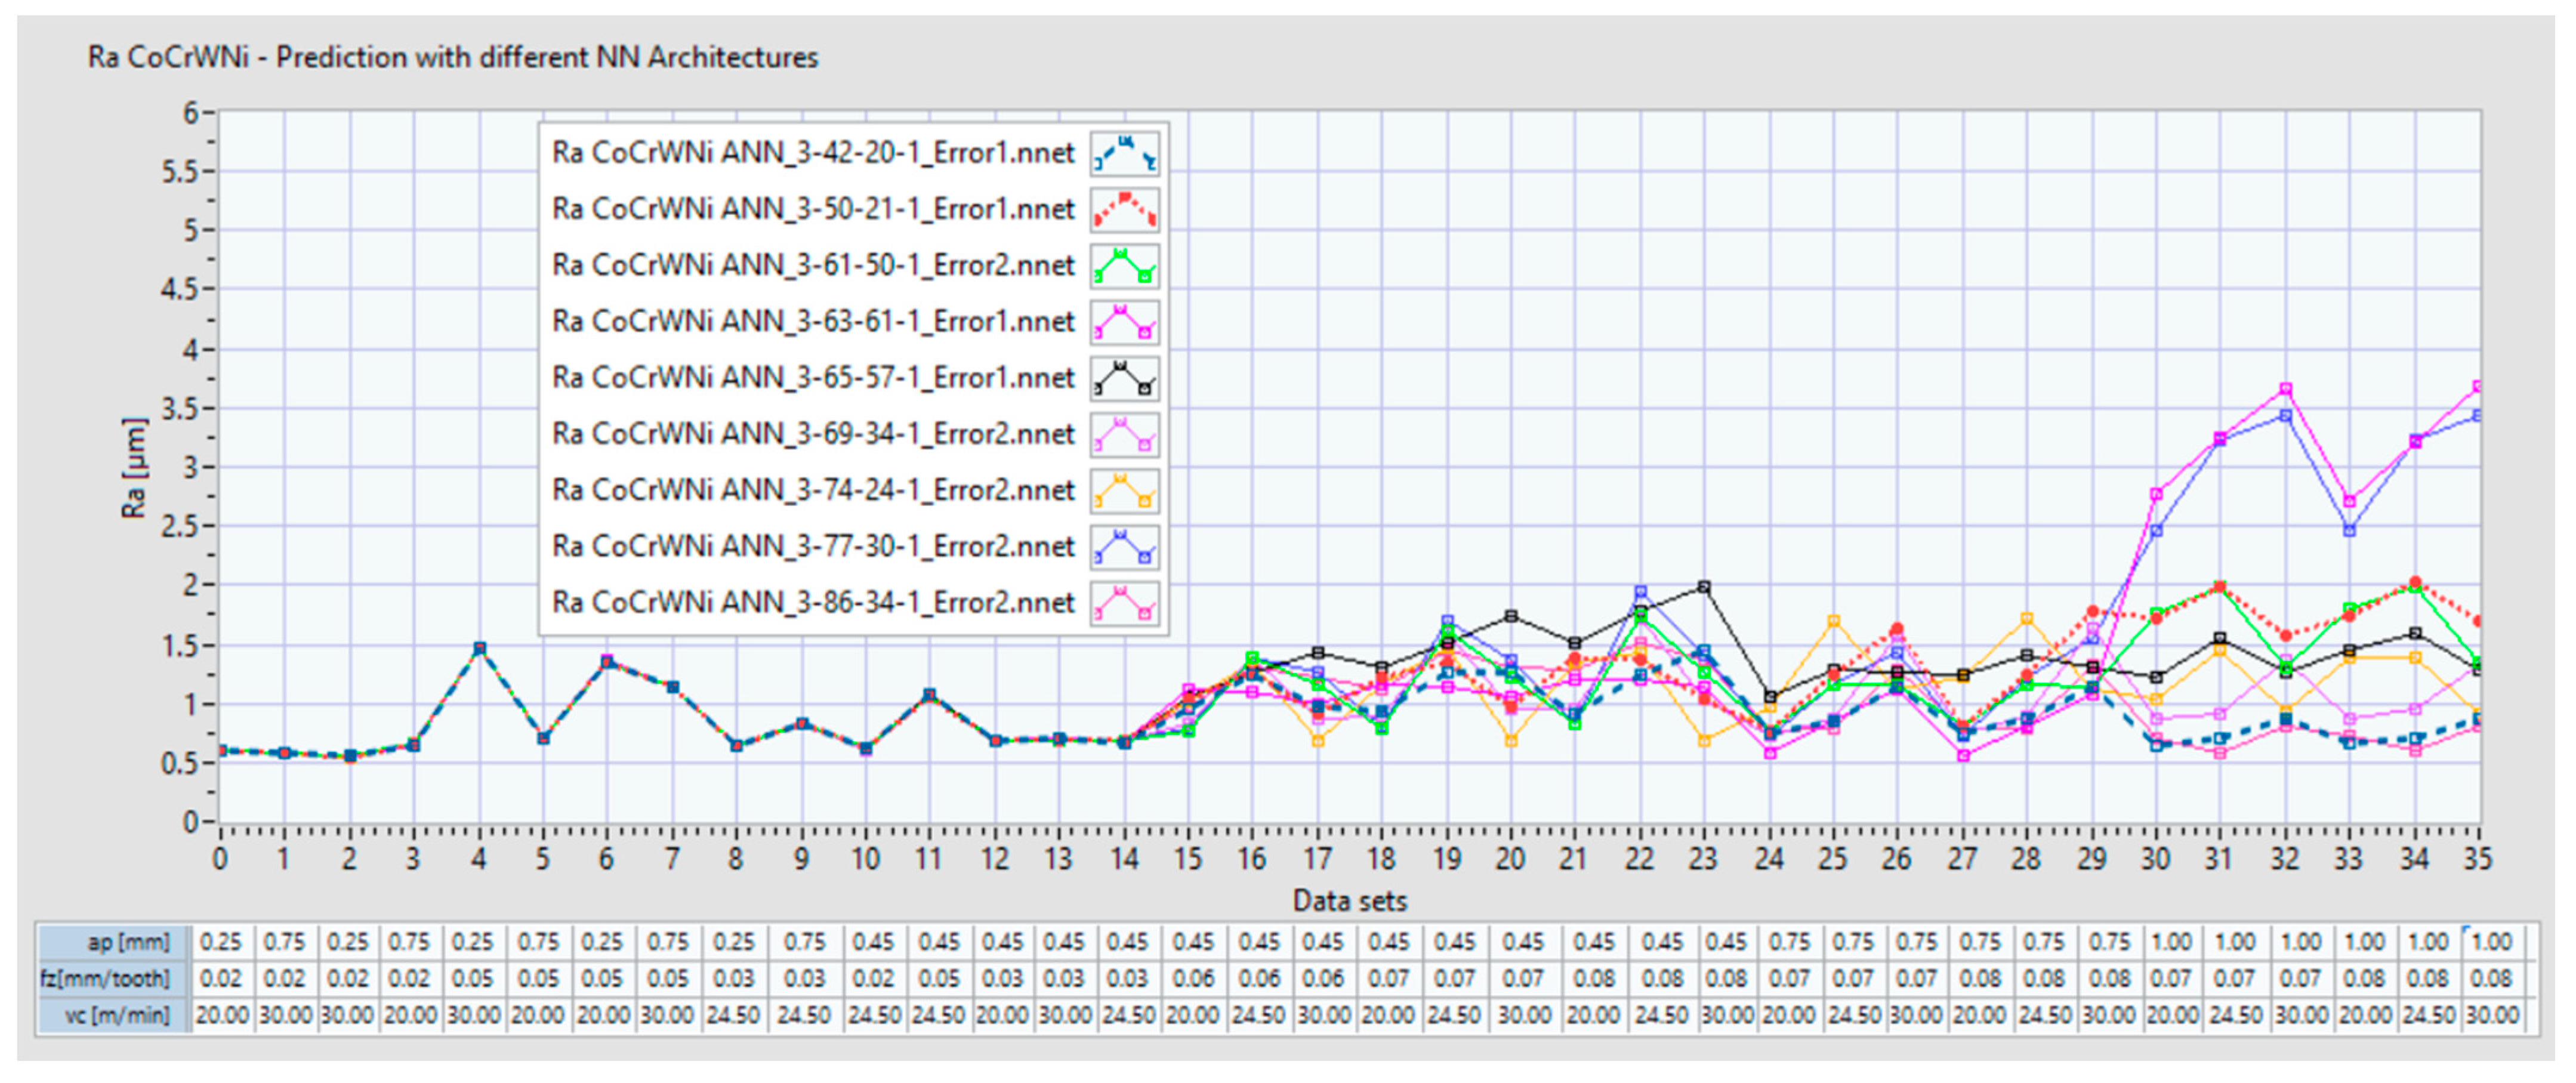2576x1083 pixels.
Task: Click the chart title text
Action: (x=452, y=57)
